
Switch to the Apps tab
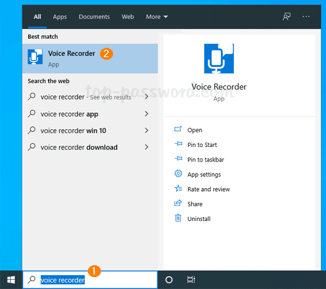pos(60,16)
